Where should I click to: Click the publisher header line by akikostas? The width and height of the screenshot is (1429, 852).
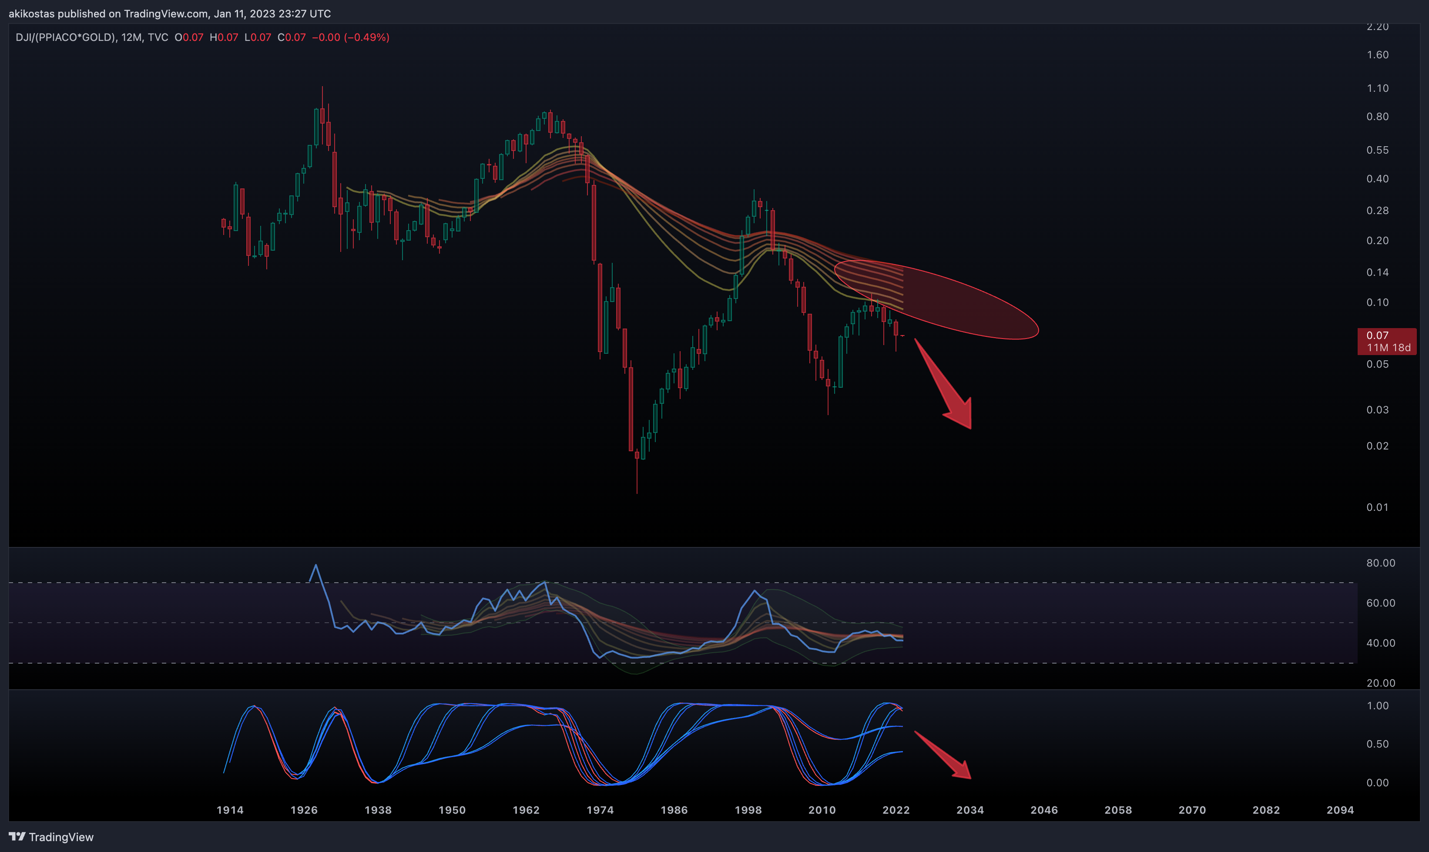pyautogui.click(x=169, y=13)
